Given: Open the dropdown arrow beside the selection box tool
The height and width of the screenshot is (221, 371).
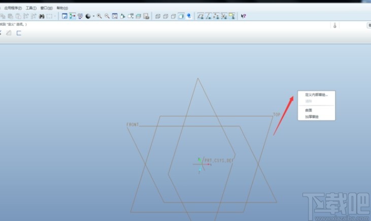Looking at the screenshot, I should click(x=55, y=16).
